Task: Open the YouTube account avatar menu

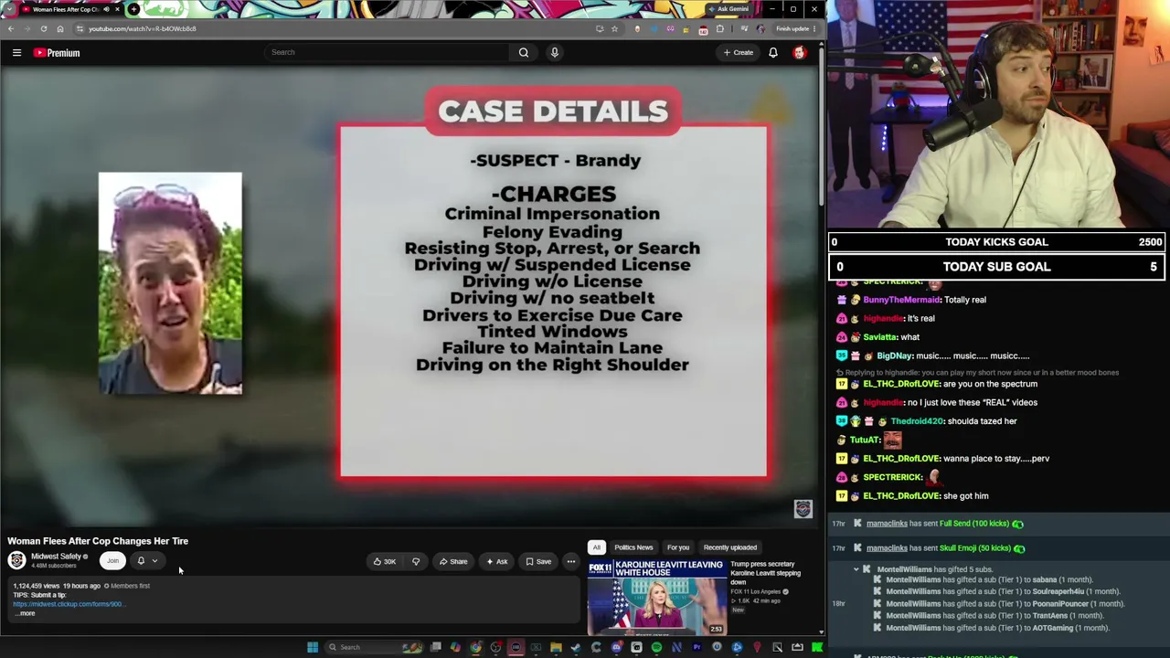Action: pyautogui.click(x=799, y=52)
